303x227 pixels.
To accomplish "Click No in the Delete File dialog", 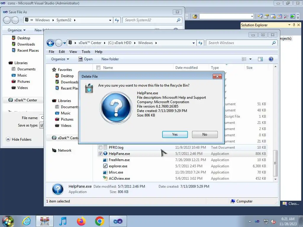I will 205,134.
